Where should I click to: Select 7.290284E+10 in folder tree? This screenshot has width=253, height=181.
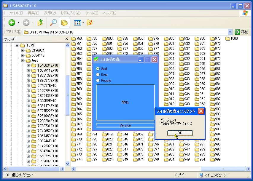(47, 121)
